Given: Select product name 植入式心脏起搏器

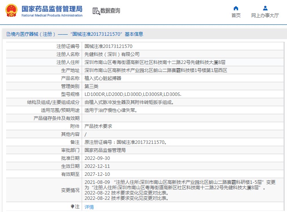Looking at the screenshot, I should (103, 78).
